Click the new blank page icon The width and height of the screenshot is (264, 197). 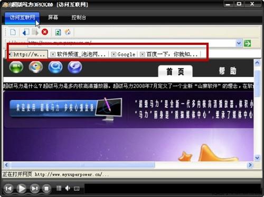pyautogui.click(x=13, y=32)
